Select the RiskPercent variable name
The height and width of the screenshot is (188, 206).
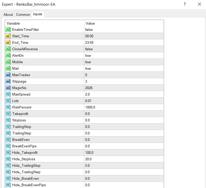click(22, 107)
